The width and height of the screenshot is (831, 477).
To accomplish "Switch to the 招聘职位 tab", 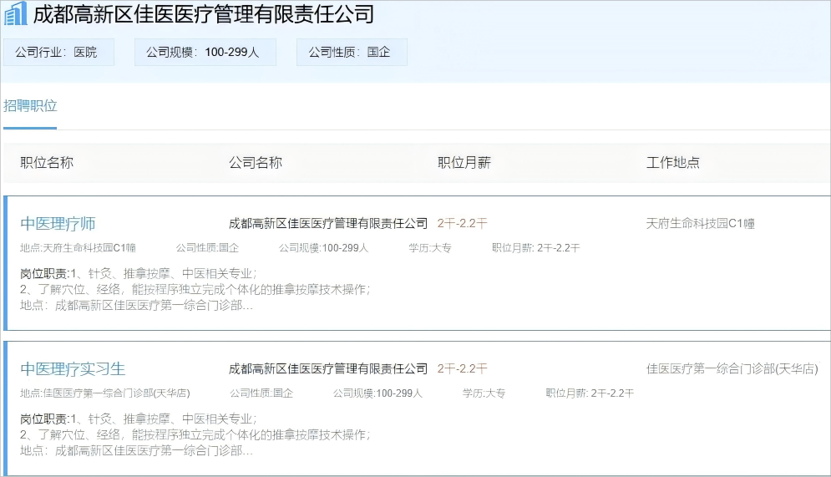I will [30, 106].
